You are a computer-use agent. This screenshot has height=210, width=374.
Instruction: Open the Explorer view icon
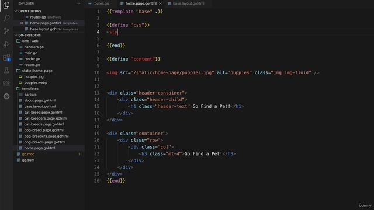(x=6, y=5)
